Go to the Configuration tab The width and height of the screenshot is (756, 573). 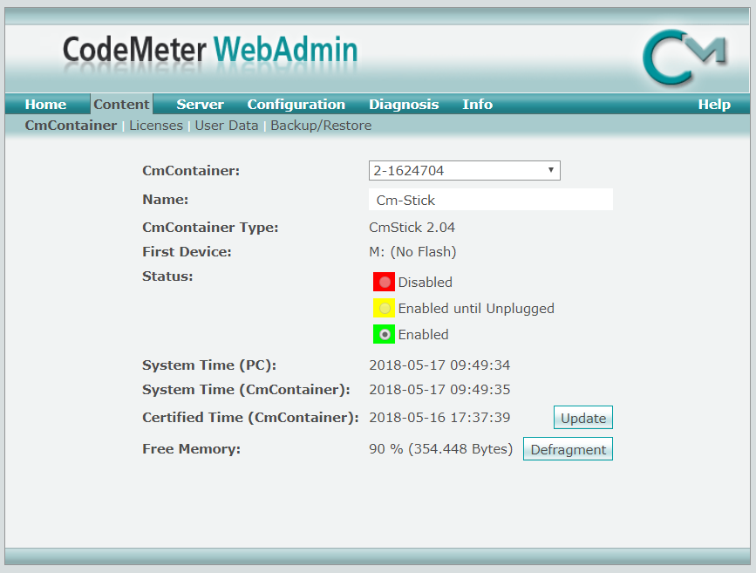pos(296,105)
